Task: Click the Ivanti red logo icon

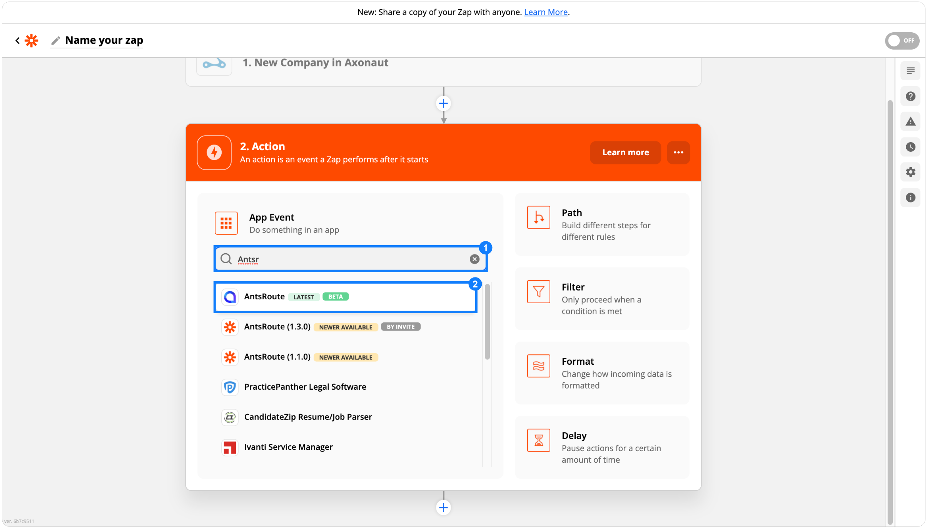Action: 230,447
